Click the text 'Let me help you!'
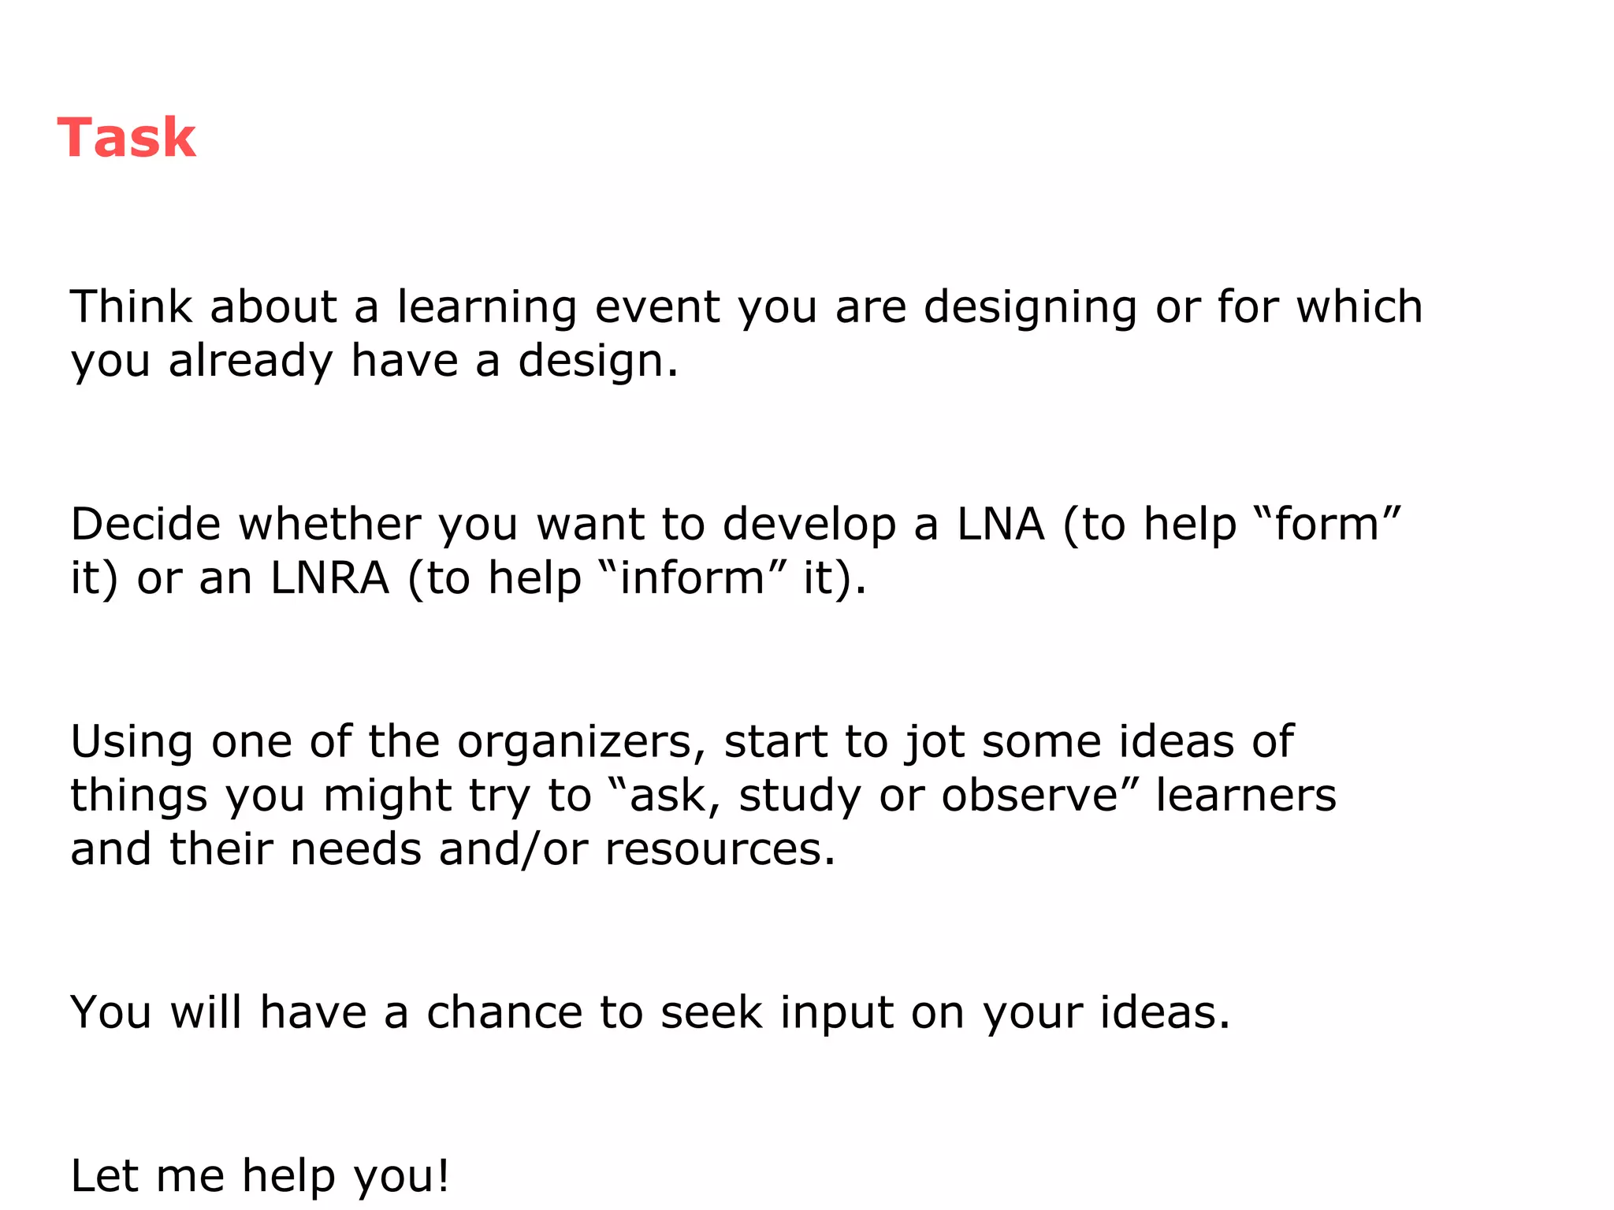Screen dimensions: 1614x1210 coord(260,1175)
